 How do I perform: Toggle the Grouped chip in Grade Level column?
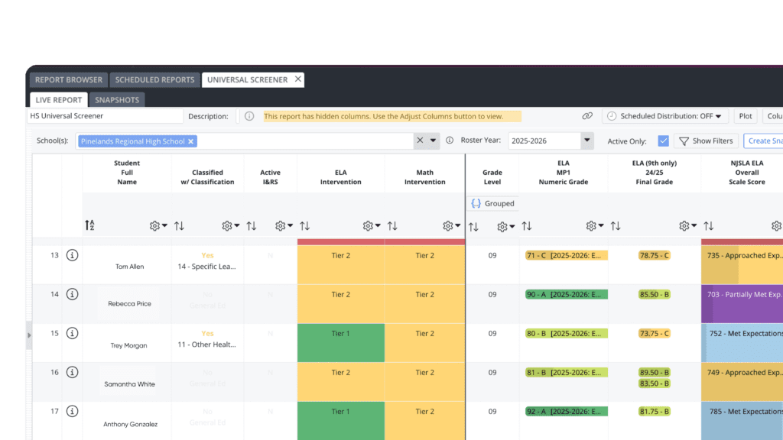pyautogui.click(x=492, y=204)
